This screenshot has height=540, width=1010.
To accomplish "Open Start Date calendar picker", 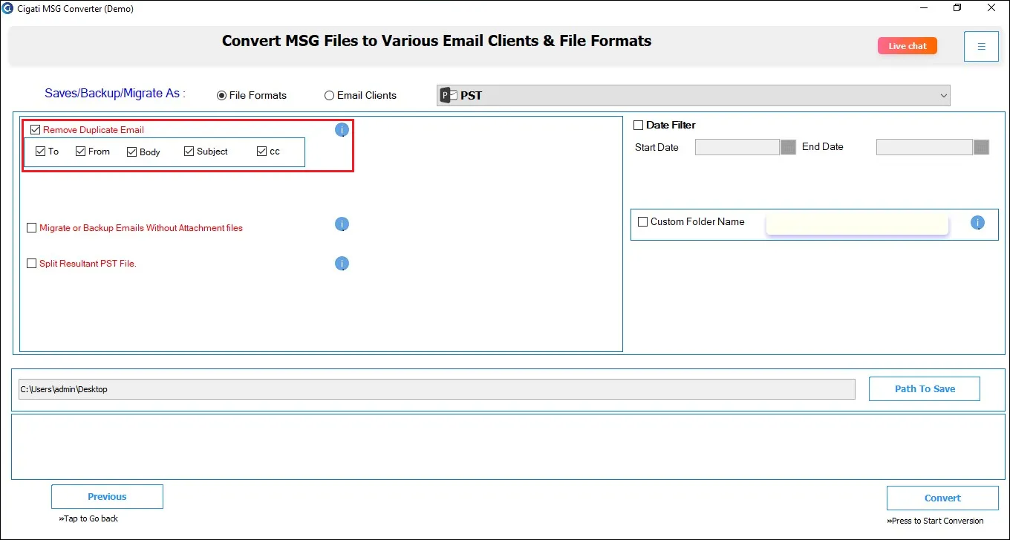I will (788, 147).
